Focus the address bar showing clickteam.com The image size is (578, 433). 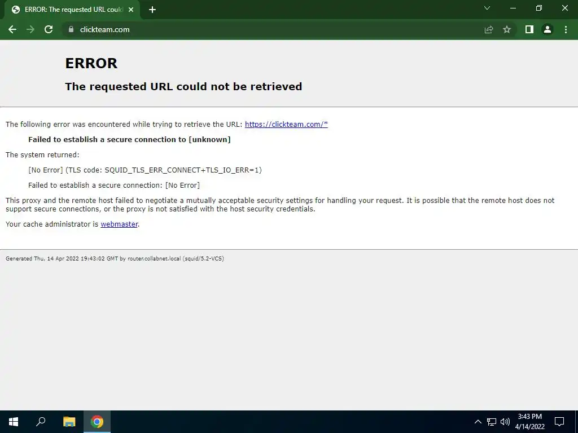pos(273,29)
